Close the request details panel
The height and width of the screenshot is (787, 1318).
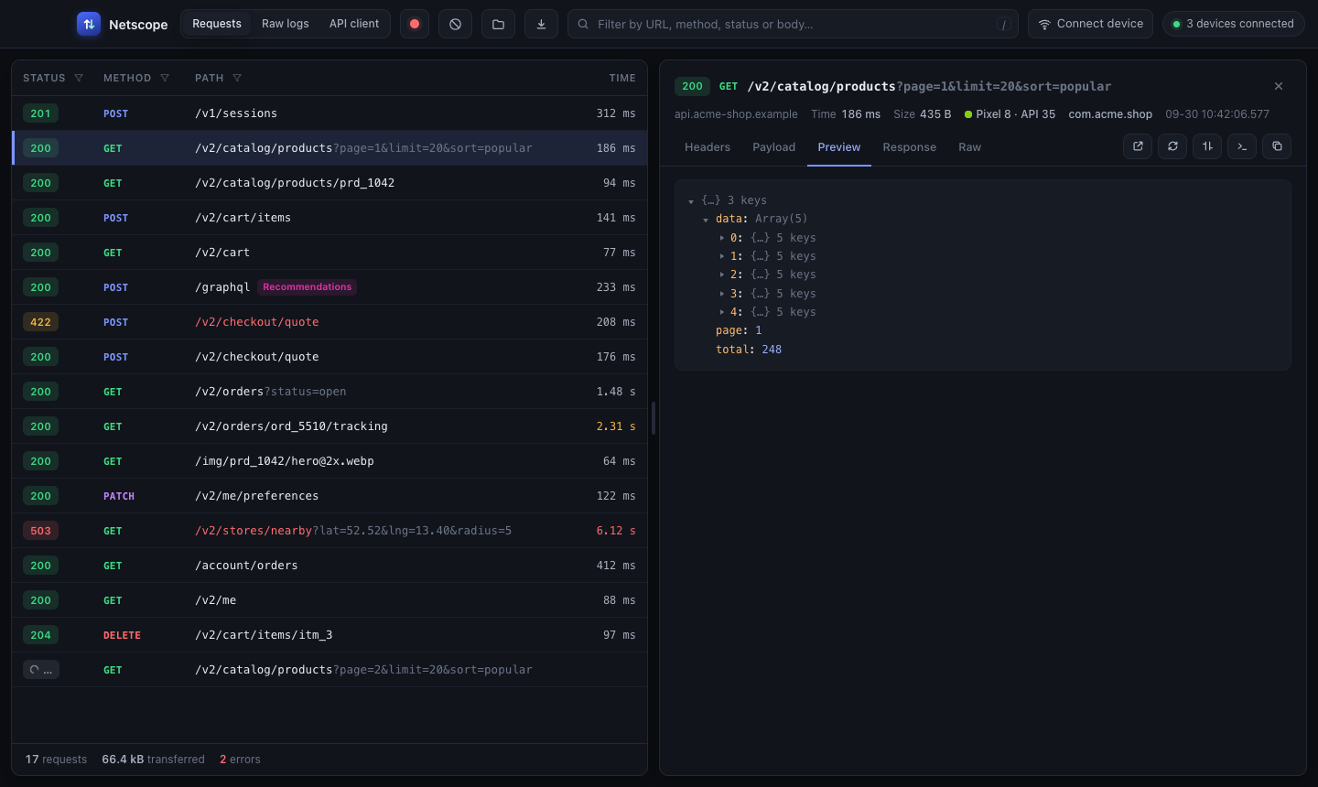coord(1279,86)
